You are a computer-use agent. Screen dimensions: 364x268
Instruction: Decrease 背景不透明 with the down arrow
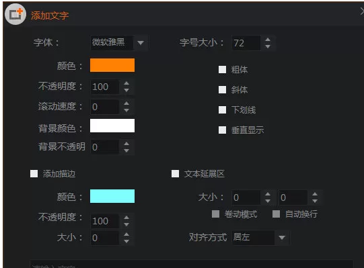(126, 150)
